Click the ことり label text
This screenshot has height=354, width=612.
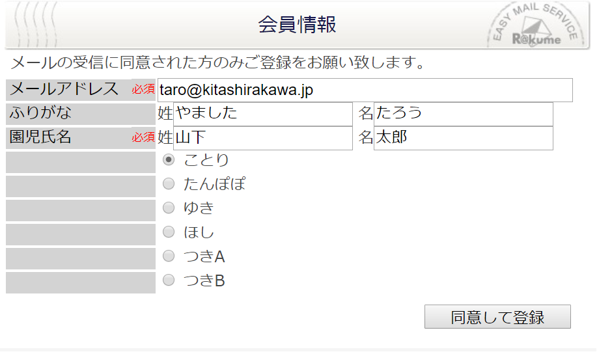206,160
